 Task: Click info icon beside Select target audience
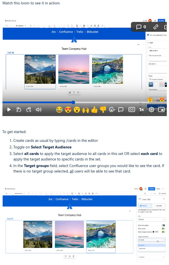[x=153, y=232]
